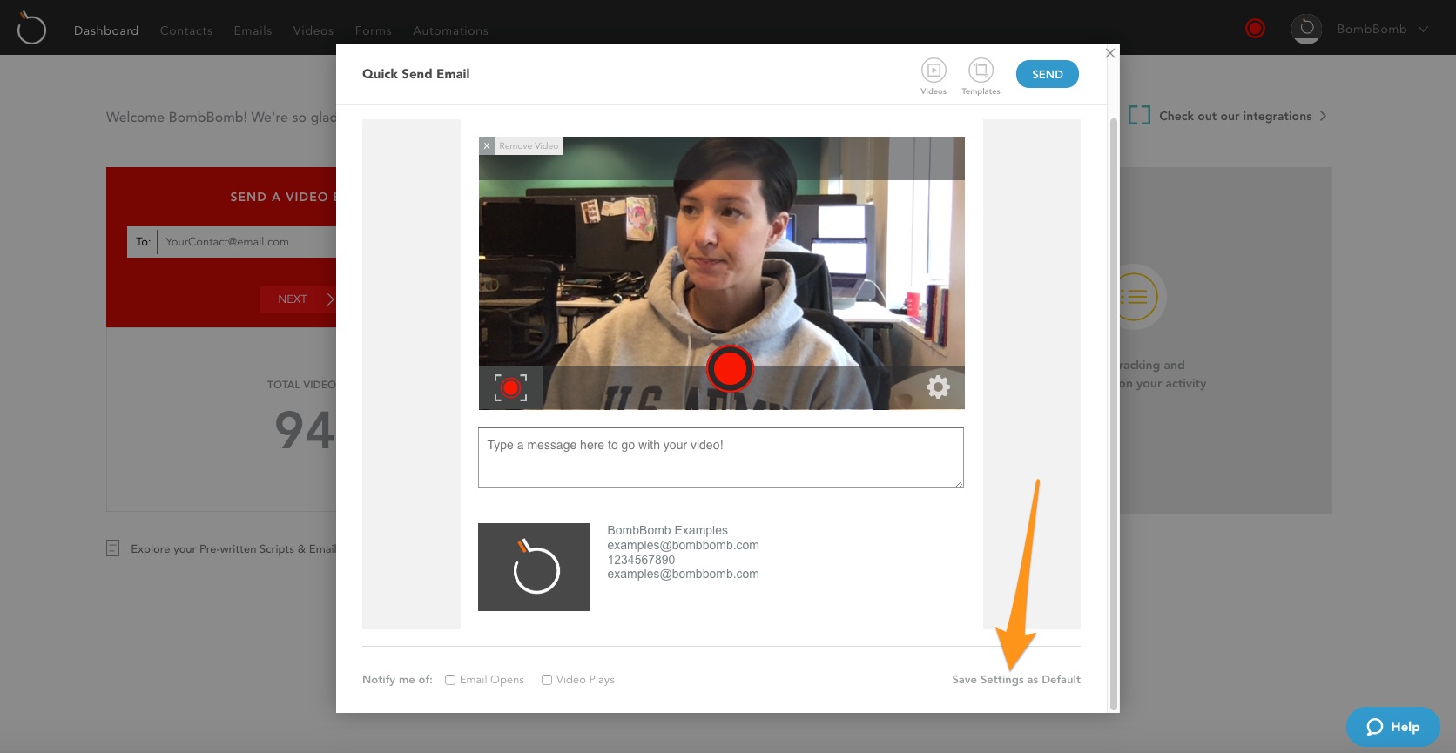Open recorder settings gear icon

[938, 387]
